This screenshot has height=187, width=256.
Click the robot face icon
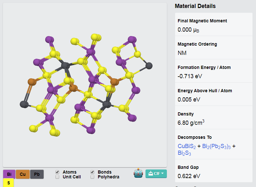click(138, 173)
